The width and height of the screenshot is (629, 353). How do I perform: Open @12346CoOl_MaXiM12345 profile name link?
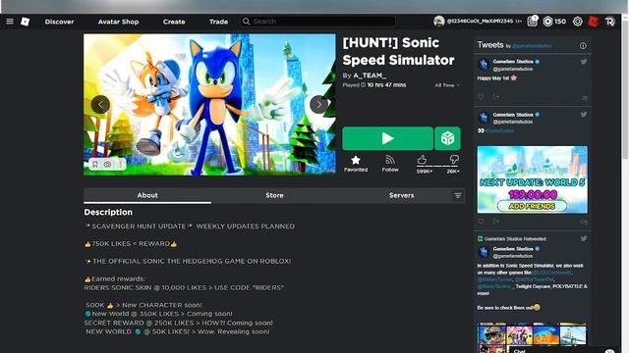480,22
